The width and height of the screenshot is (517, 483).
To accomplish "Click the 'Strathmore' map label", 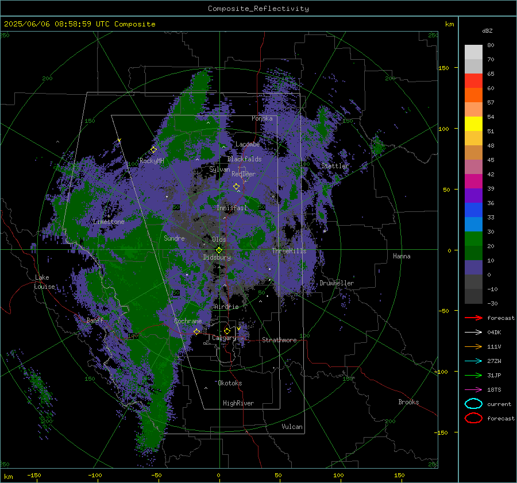I will click(279, 340).
